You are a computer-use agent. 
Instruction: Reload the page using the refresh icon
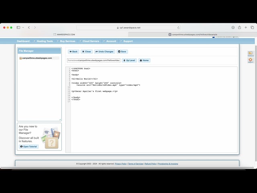tap(178, 28)
